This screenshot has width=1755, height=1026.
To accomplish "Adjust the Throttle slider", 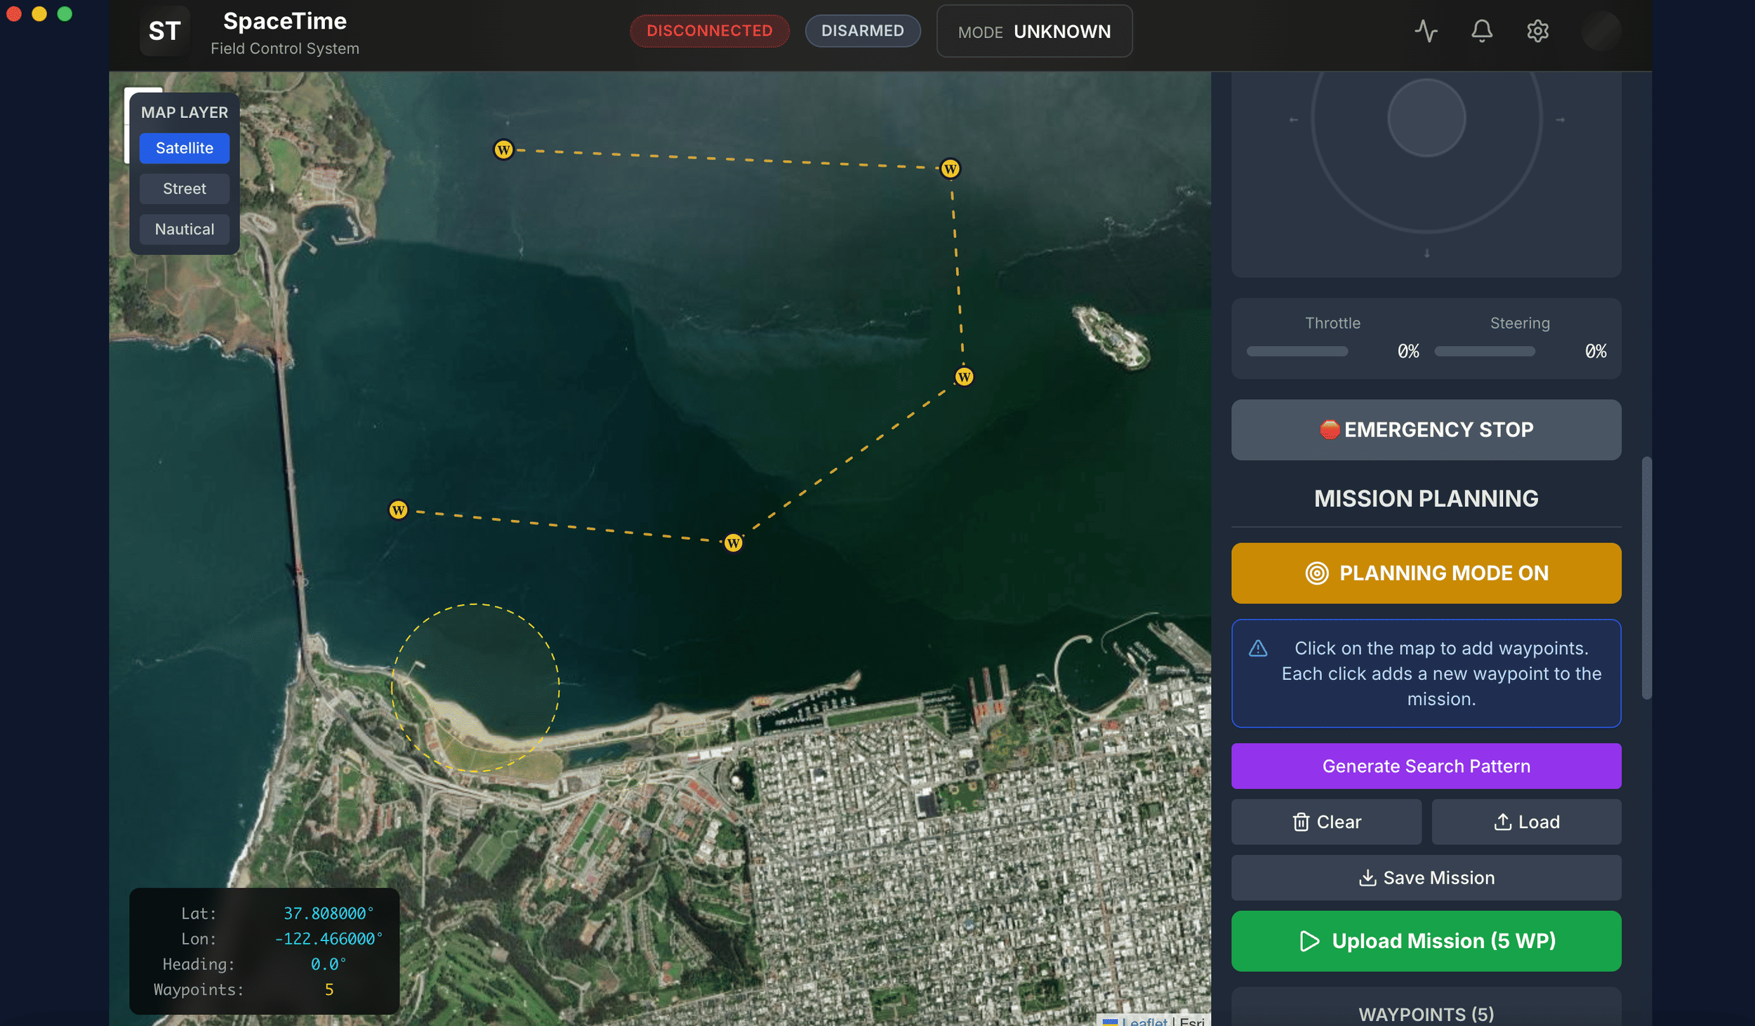I will click(x=1296, y=351).
